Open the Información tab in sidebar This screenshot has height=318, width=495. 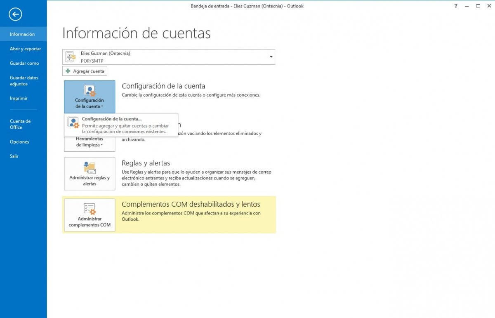point(24,34)
